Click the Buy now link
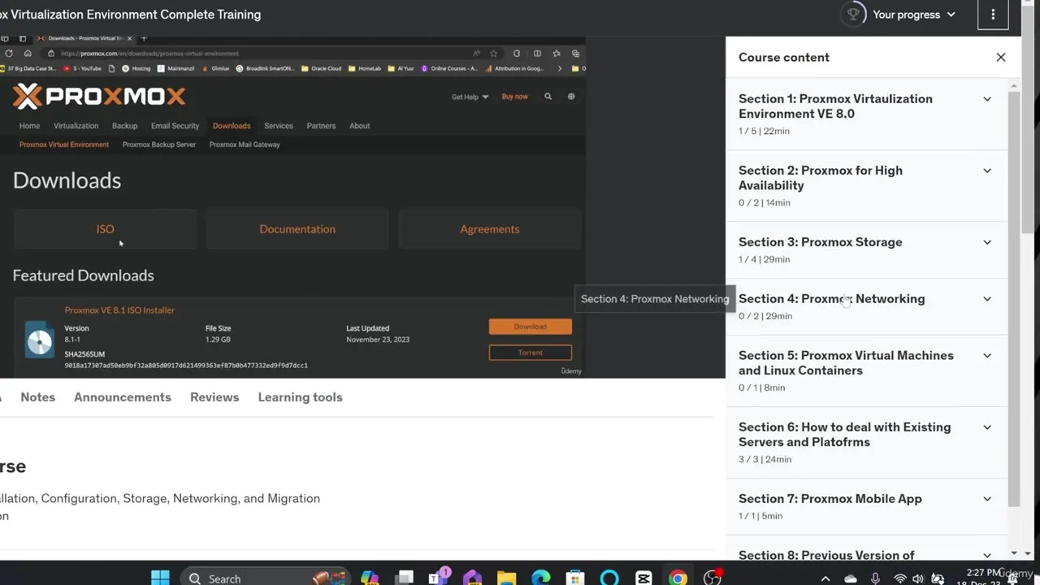Image resolution: width=1040 pixels, height=585 pixels. tap(515, 97)
